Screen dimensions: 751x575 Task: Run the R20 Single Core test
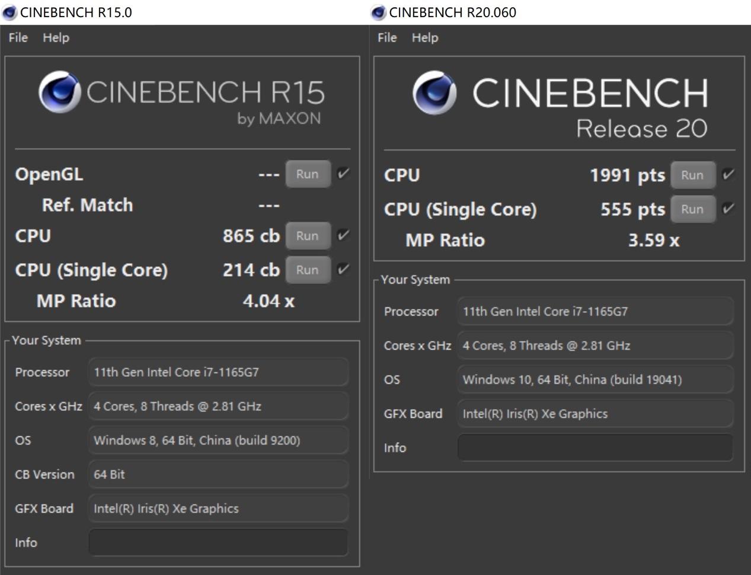[x=692, y=209]
